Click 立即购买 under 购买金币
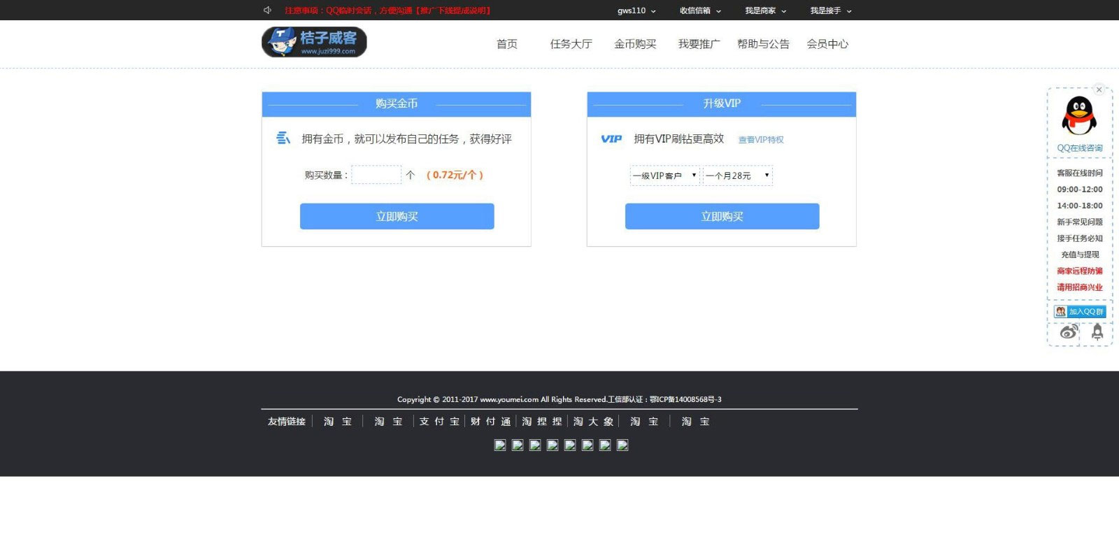This screenshot has height=537, width=1119. pos(397,217)
